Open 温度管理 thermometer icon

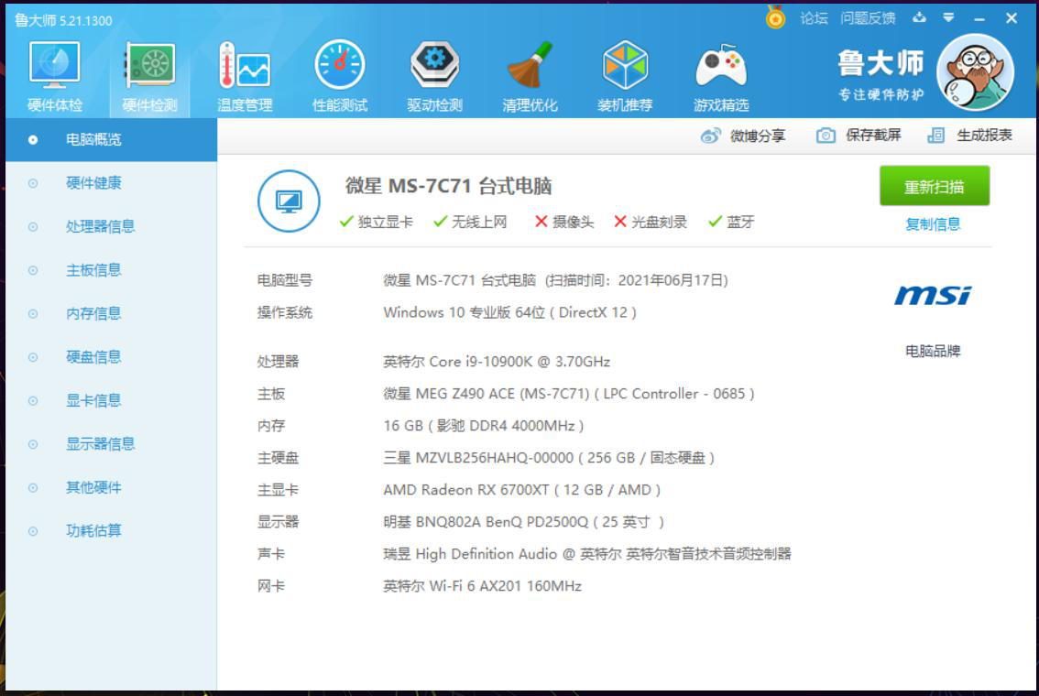[245, 75]
